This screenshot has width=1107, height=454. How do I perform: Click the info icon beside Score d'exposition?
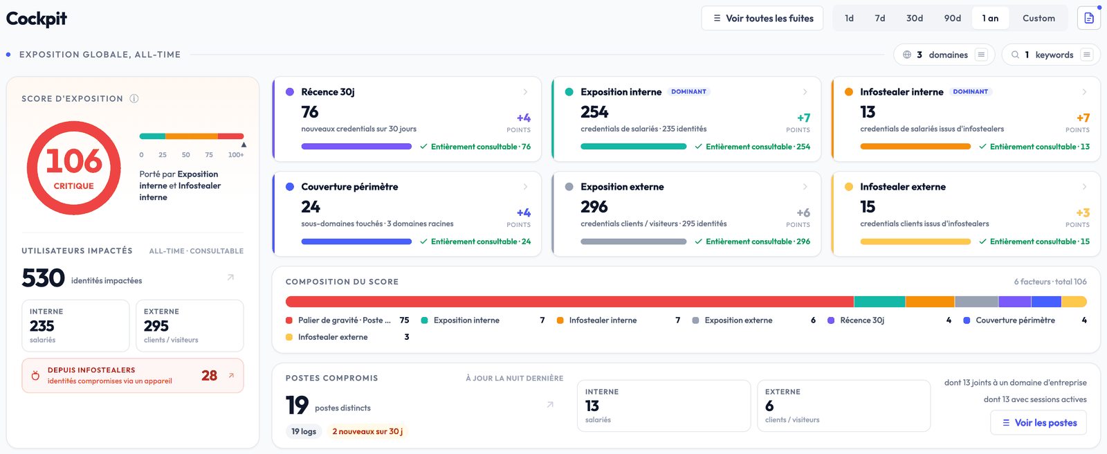pos(134,98)
